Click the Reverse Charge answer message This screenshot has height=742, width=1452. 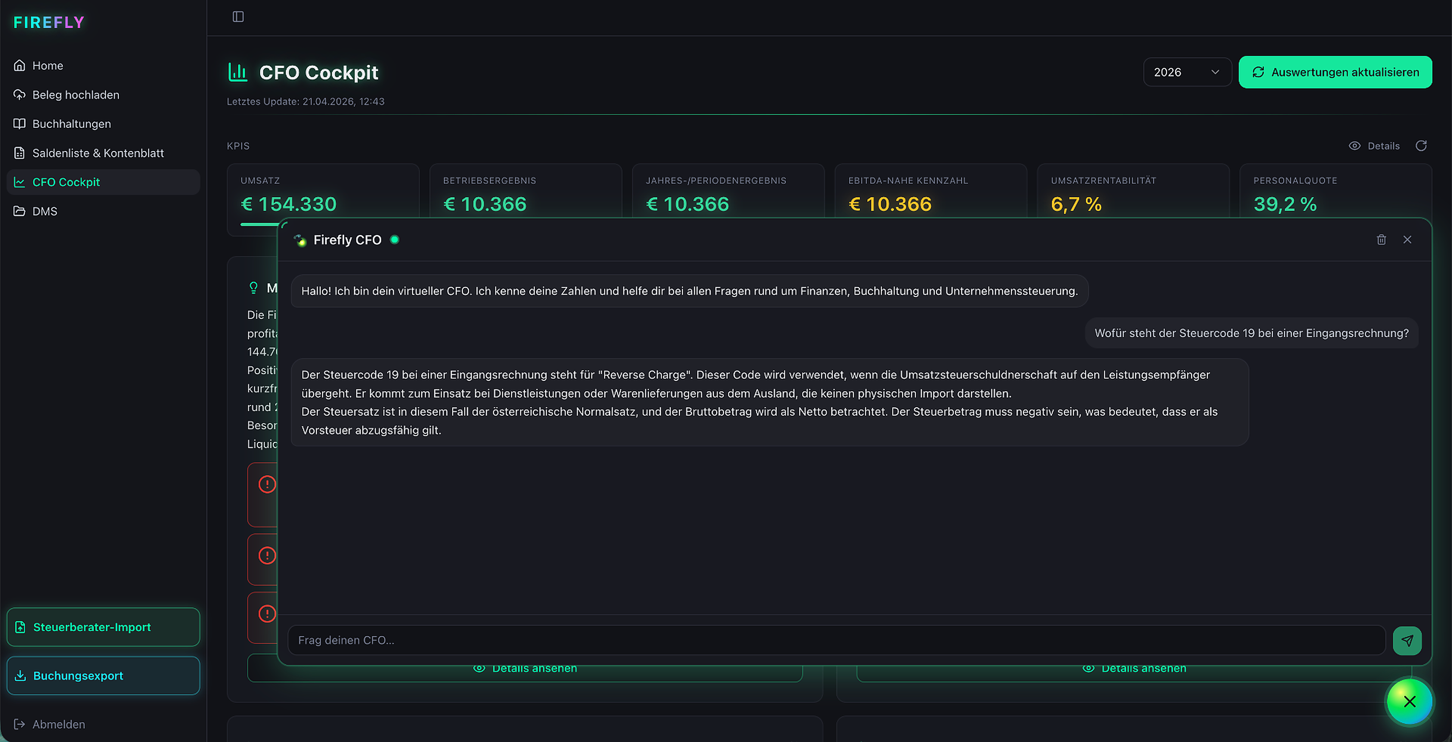[769, 402]
